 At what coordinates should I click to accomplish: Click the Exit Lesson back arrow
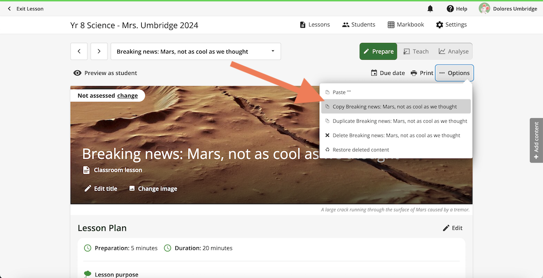click(9, 9)
